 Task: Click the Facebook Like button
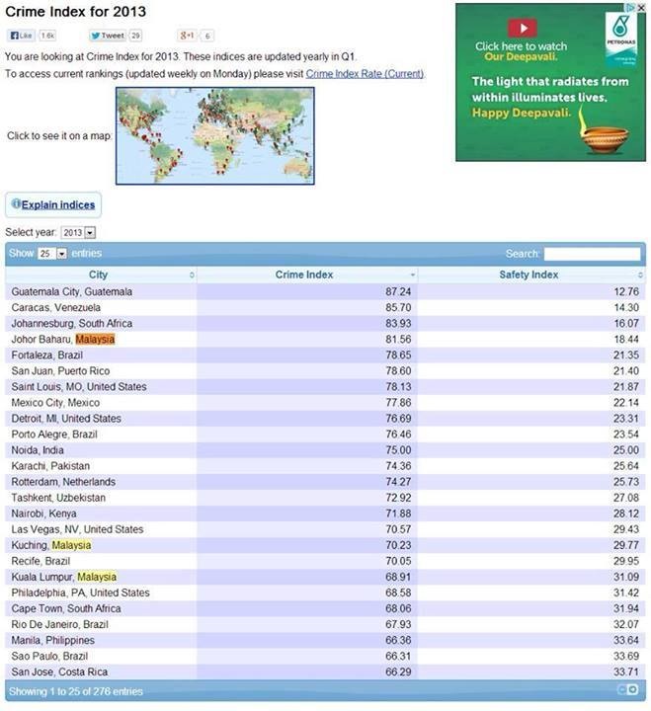point(21,36)
